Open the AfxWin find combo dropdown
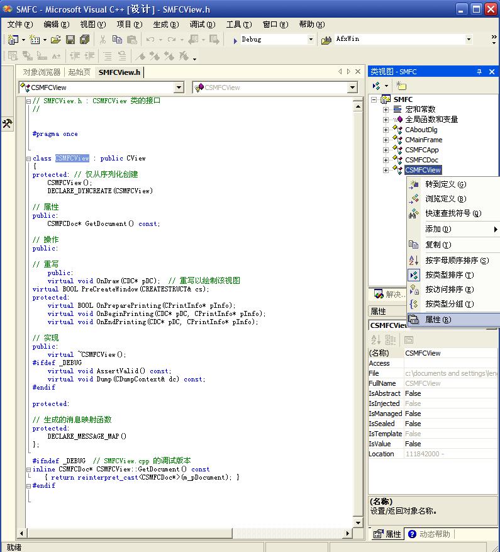 pyautogui.click(x=469, y=40)
